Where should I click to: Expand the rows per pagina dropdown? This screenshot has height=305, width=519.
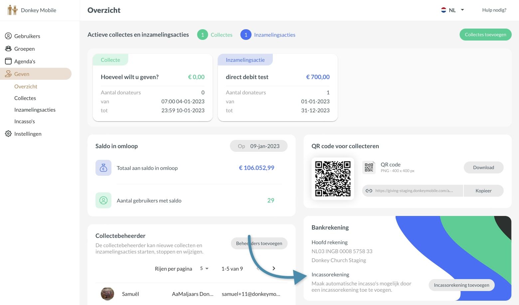click(204, 268)
